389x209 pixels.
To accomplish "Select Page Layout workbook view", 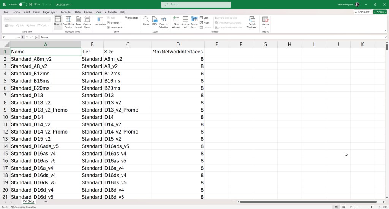I will coord(79,22).
